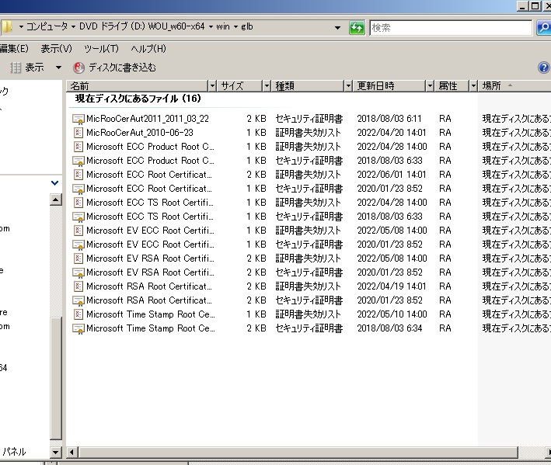551x465 pixels.
Task: Open the ヘルプ(H) menu
Action: tap(148, 48)
